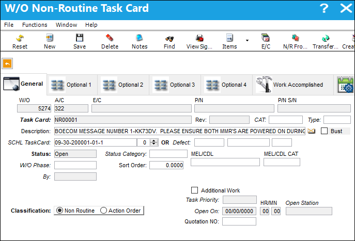The image size is (355, 241).
Task: Click the Description text field
Action: point(180,131)
